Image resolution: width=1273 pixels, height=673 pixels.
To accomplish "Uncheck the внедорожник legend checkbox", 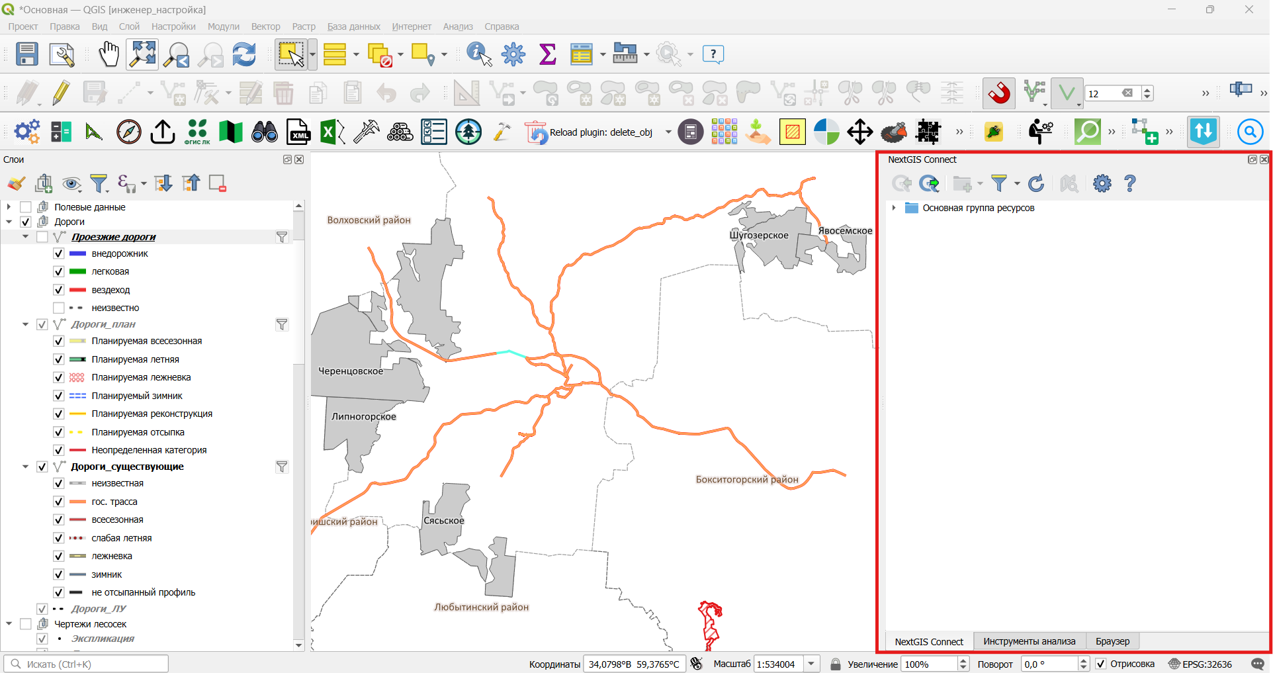I will (59, 253).
